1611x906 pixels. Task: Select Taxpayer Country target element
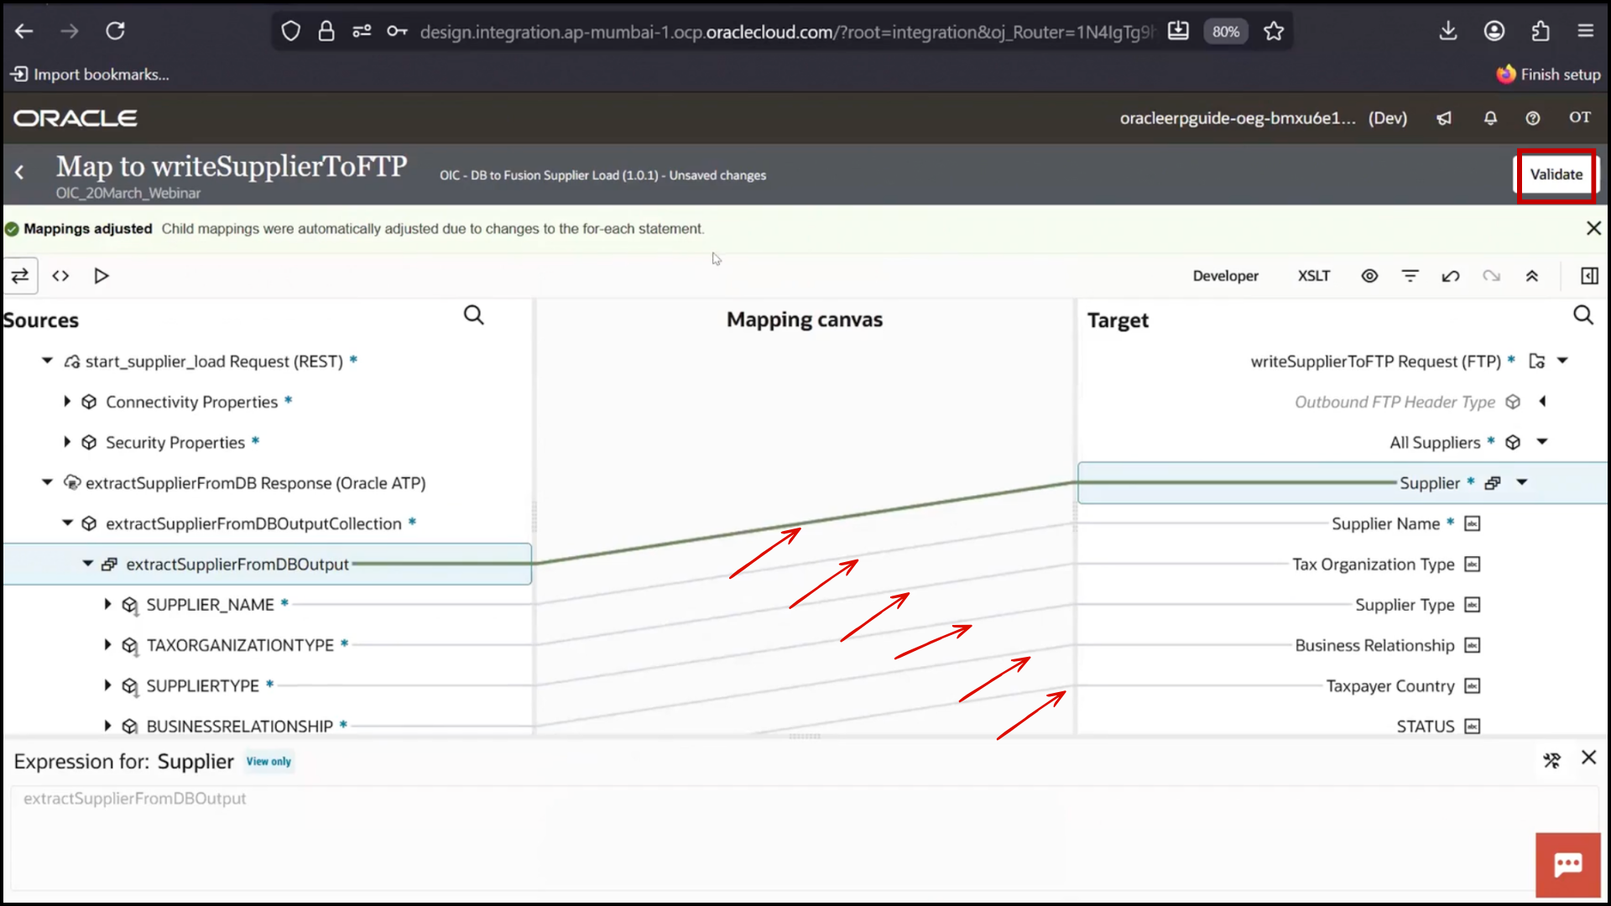click(x=1389, y=686)
